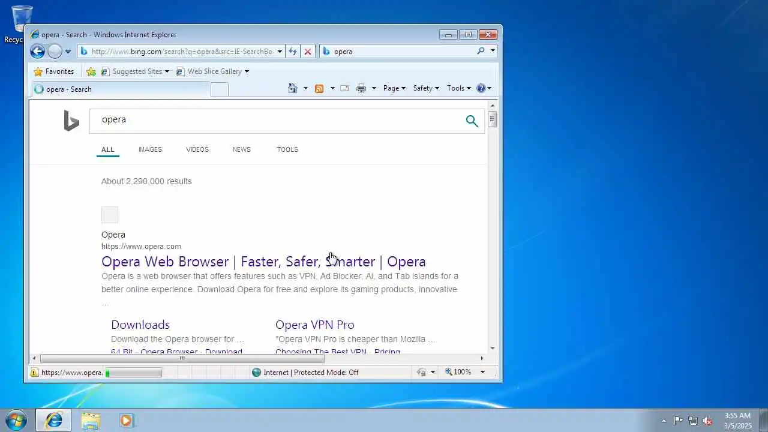Click vertical scrollbar down arrow
Screen dimensions: 768x432
click(x=493, y=349)
